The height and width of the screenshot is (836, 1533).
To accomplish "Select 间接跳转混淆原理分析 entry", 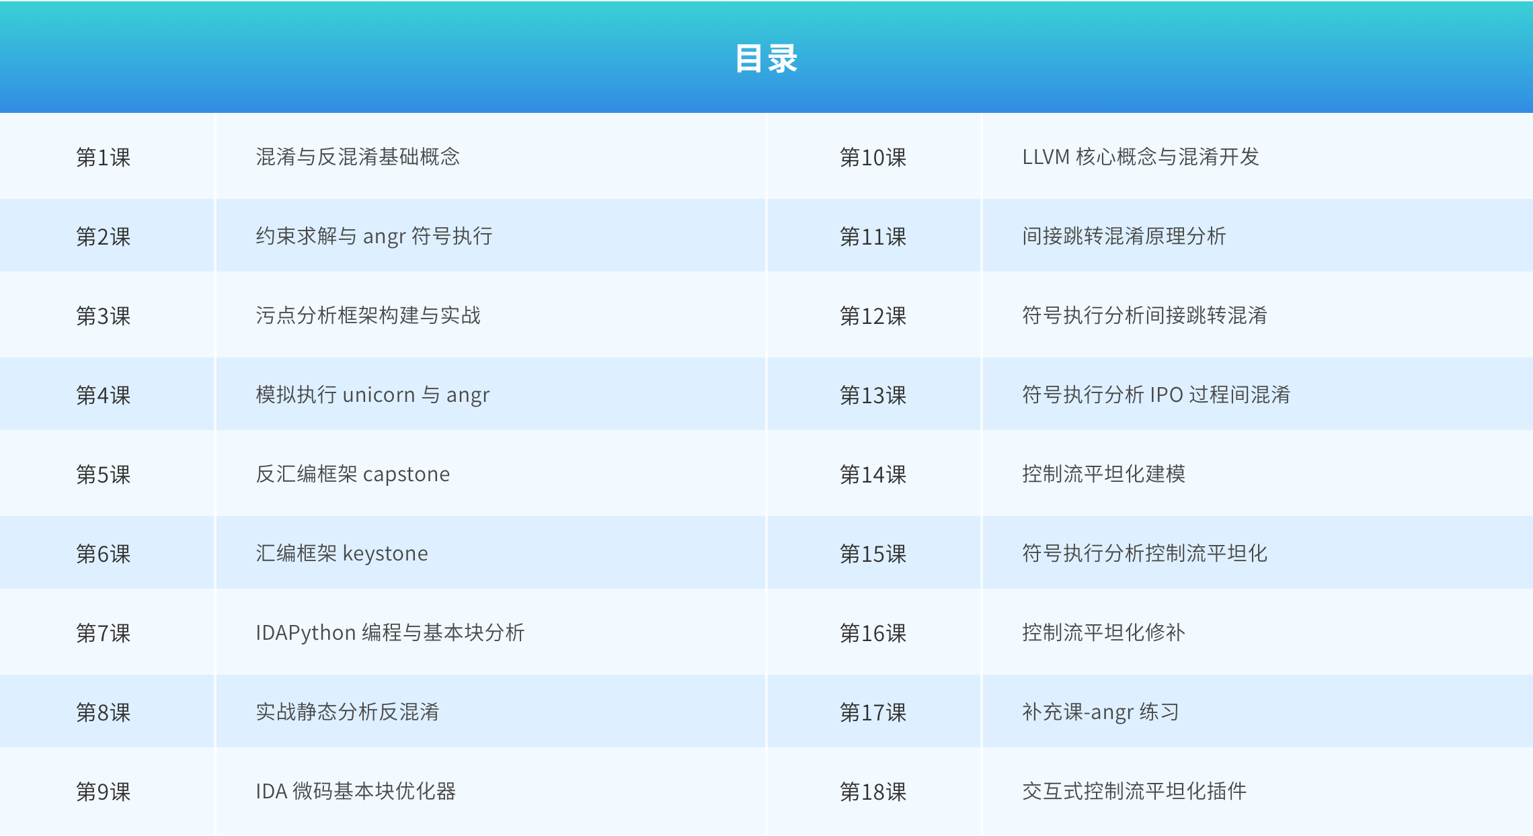I will coord(1124,237).
